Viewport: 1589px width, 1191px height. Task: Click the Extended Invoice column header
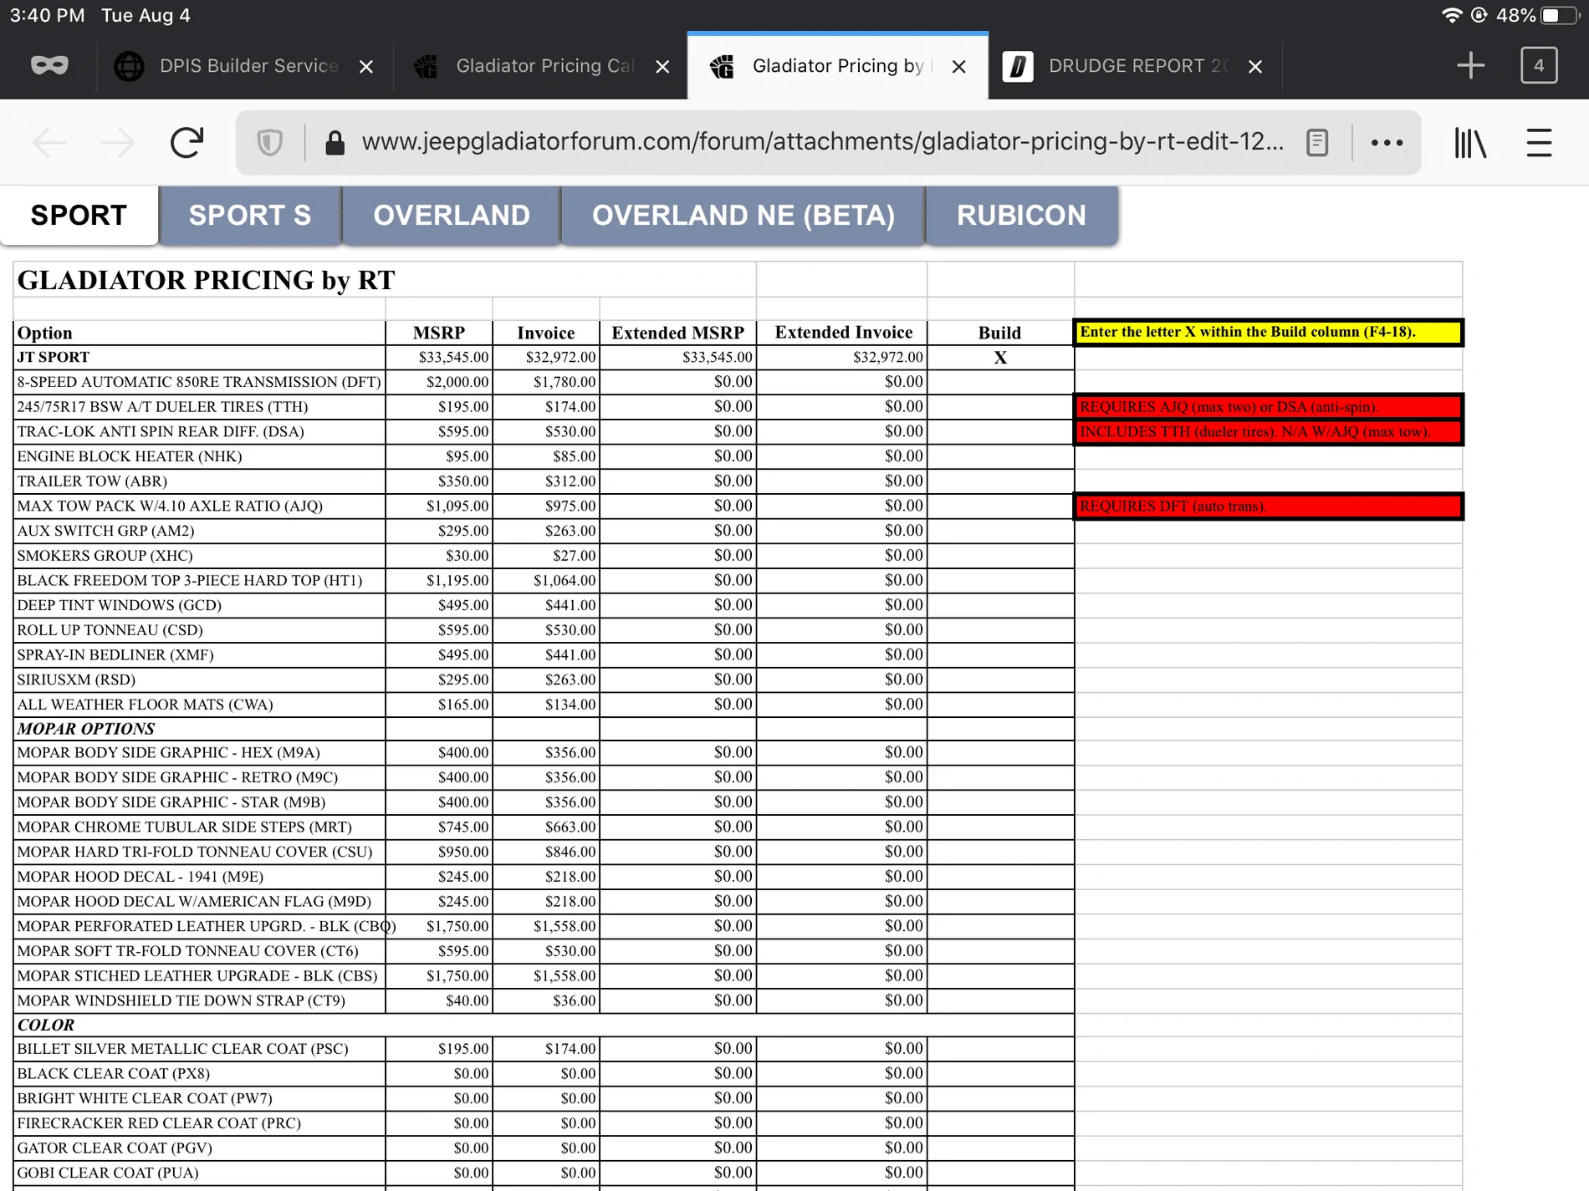(x=843, y=333)
